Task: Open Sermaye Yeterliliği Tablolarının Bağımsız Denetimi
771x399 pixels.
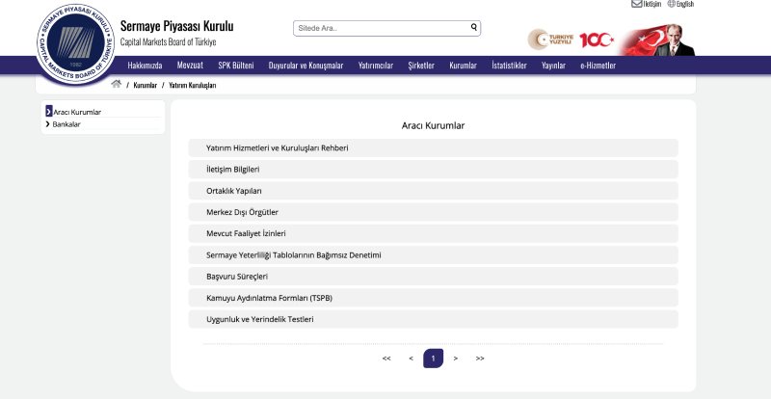Action: [433, 255]
